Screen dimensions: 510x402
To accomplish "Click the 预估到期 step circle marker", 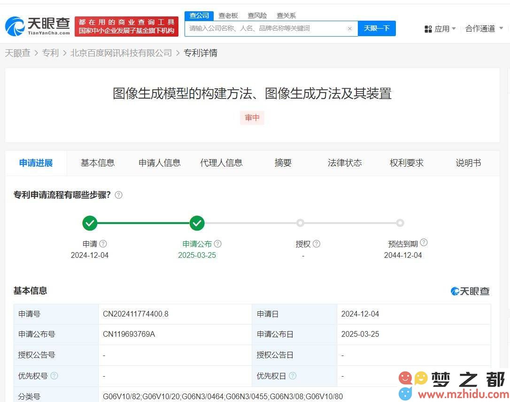I will [x=400, y=223].
